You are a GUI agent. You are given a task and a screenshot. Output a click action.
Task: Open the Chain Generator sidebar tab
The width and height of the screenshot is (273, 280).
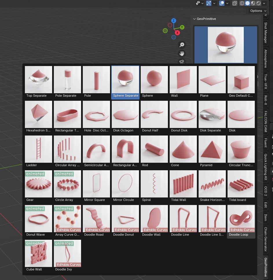[x=265, y=239]
